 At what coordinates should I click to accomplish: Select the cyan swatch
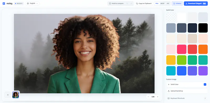pyautogui.click(x=171, y=71)
